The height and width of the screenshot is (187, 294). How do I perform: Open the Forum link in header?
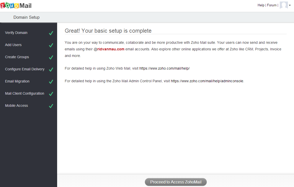tap(272, 5)
